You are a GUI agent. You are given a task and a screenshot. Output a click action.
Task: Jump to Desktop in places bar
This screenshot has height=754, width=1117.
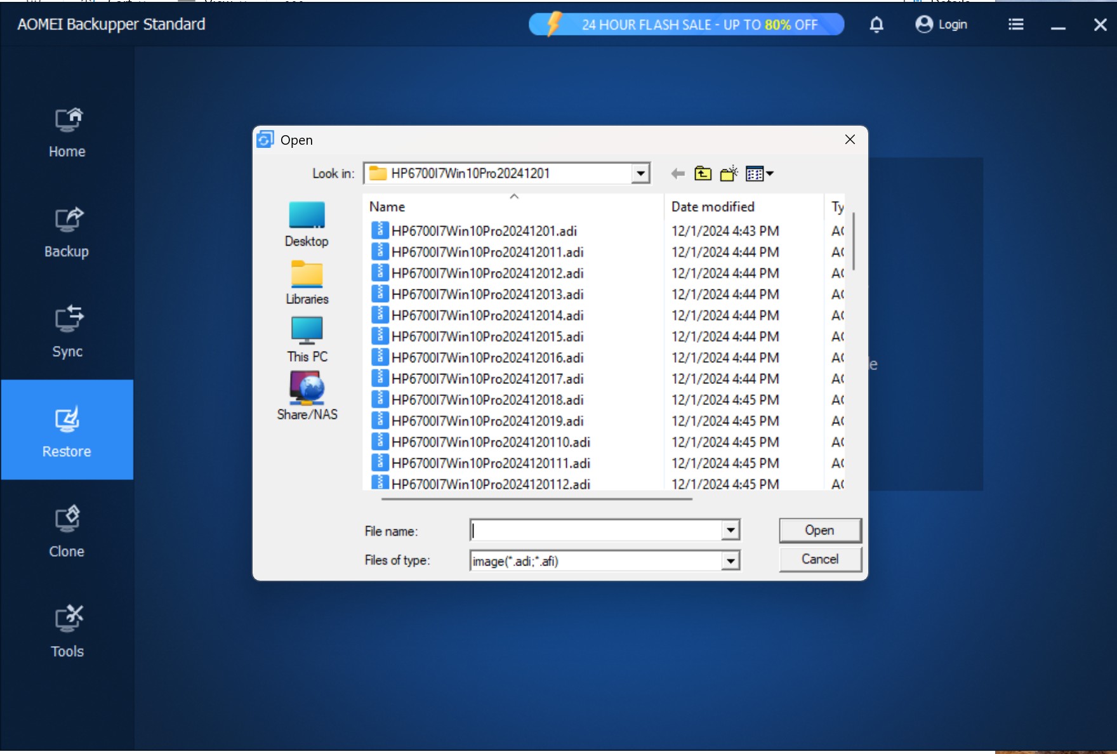(x=307, y=225)
